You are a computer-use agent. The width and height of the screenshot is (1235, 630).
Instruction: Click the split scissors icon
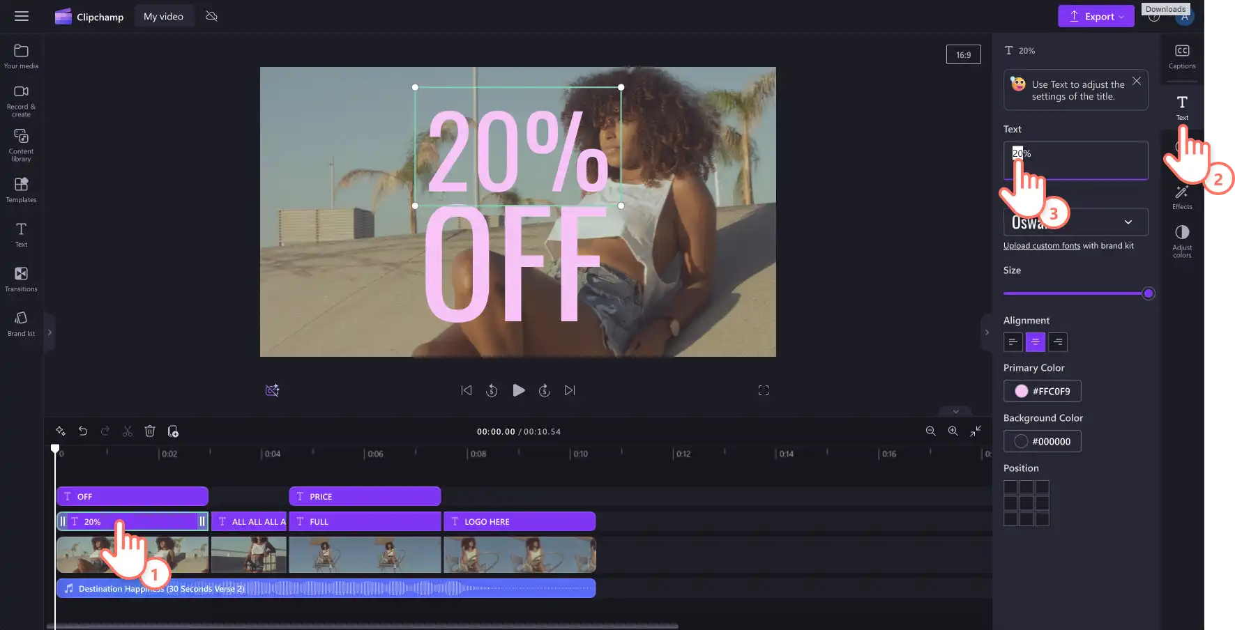tap(127, 431)
